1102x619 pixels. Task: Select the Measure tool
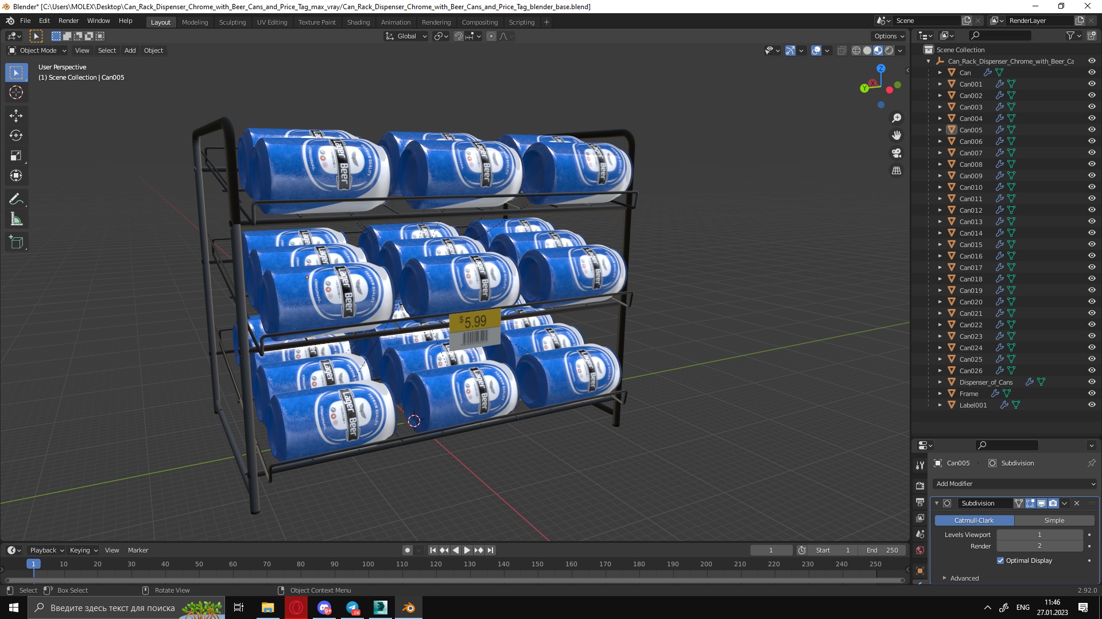click(16, 220)
